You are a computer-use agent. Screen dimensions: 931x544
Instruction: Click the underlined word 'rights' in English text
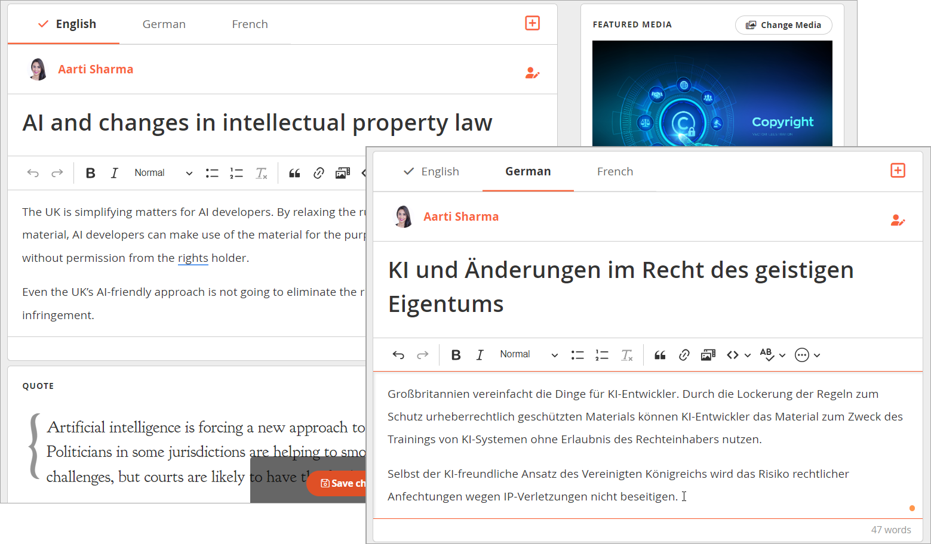pos(193,258)
